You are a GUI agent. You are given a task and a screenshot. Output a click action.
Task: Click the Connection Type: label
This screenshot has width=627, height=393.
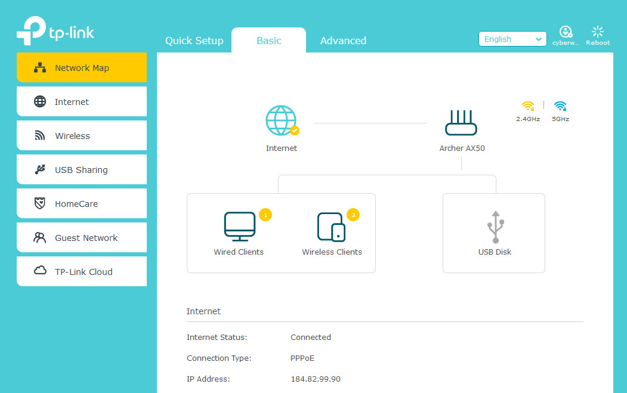219,358
